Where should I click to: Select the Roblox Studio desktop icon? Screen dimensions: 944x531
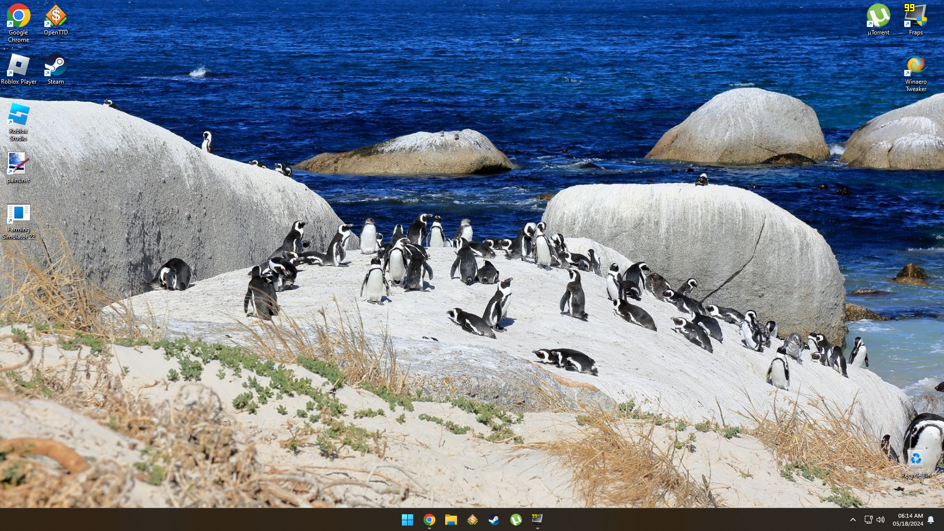(x=18, y=121)
